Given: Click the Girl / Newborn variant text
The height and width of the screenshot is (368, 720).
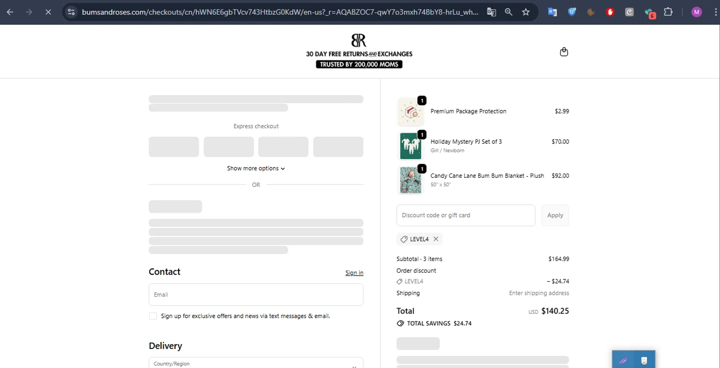Looking at the screenshot, I should [x=447, y=150].
